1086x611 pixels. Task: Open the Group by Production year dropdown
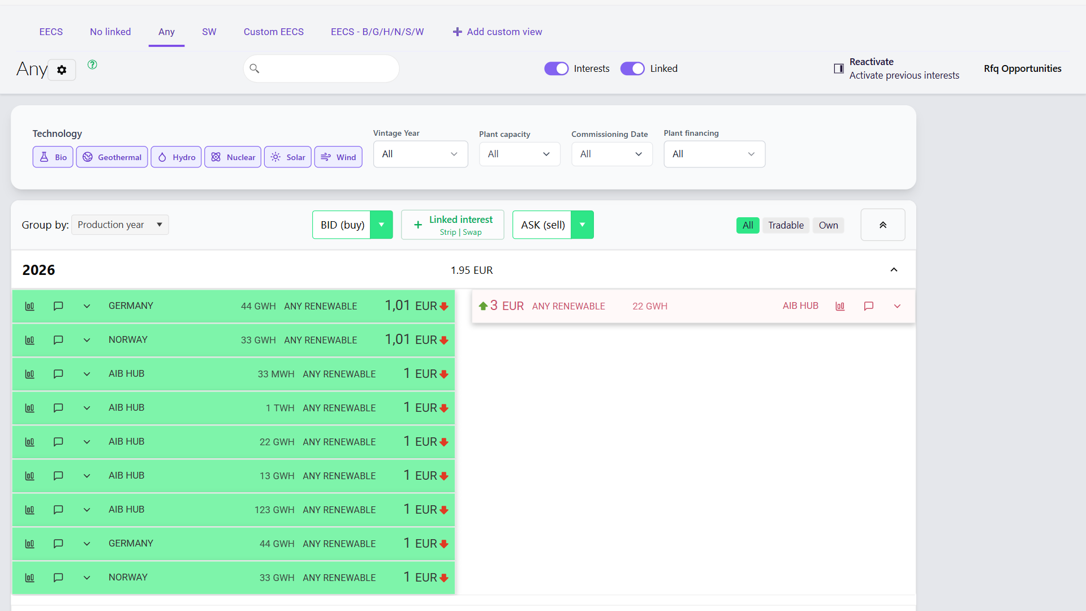click(120, 225)
